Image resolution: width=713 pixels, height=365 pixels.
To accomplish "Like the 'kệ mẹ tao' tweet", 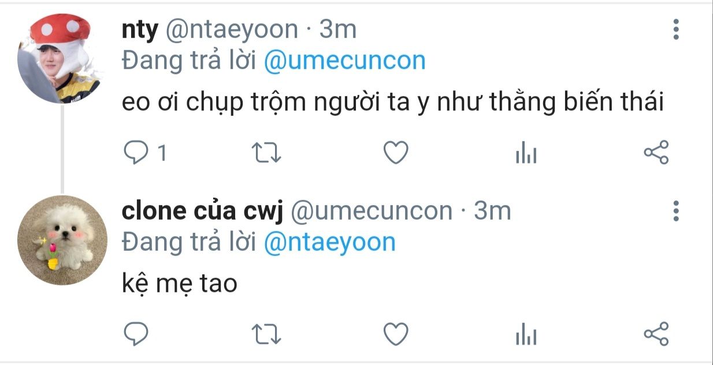I will click(x=396, y=334).
